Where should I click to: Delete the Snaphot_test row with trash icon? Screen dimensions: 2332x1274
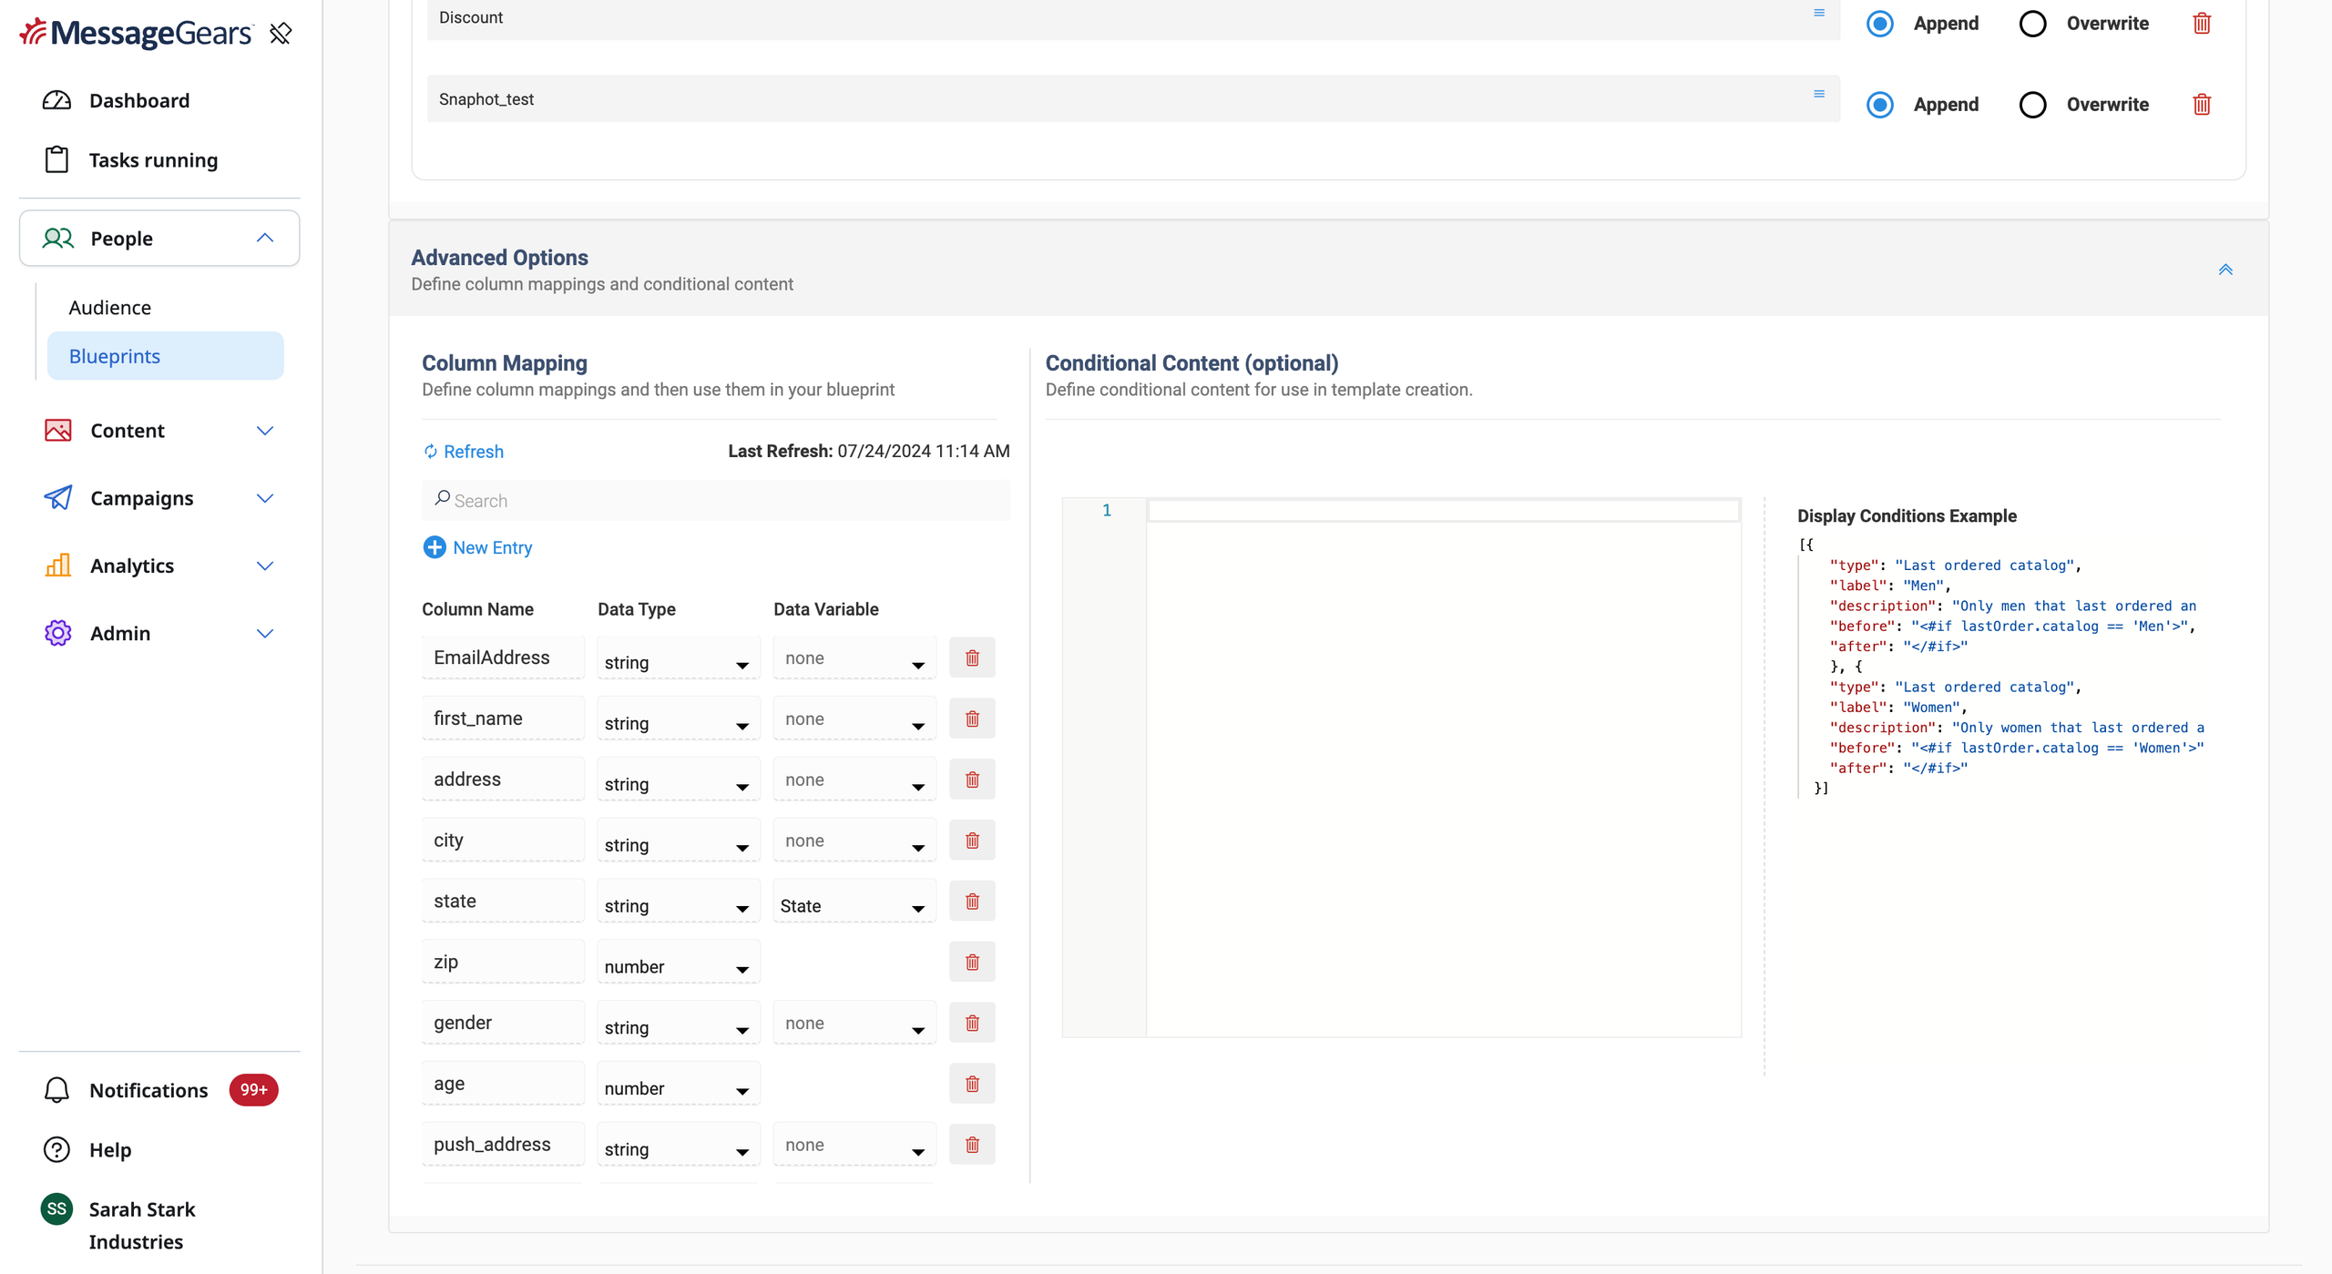[2202, 104]
